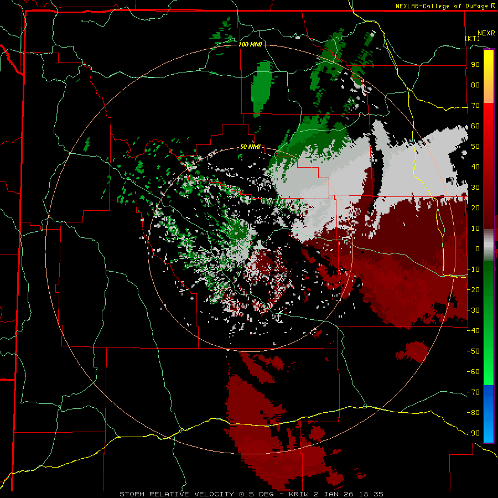Click the -80 value on the velocity scale
Screen dimensions: 498x498
click(473, 413)
